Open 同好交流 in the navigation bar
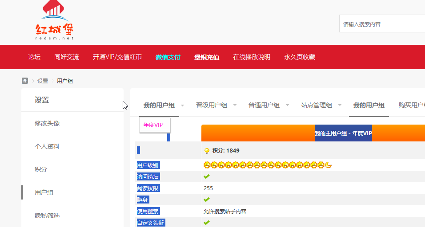 67,57
